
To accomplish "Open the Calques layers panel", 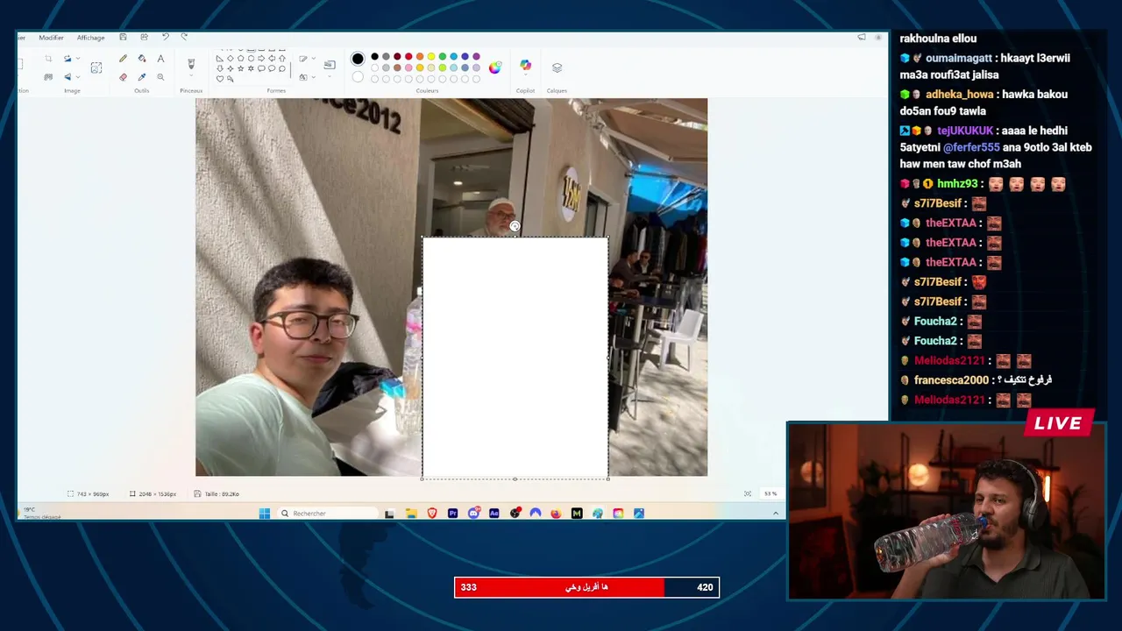I will tap(557, 67).
